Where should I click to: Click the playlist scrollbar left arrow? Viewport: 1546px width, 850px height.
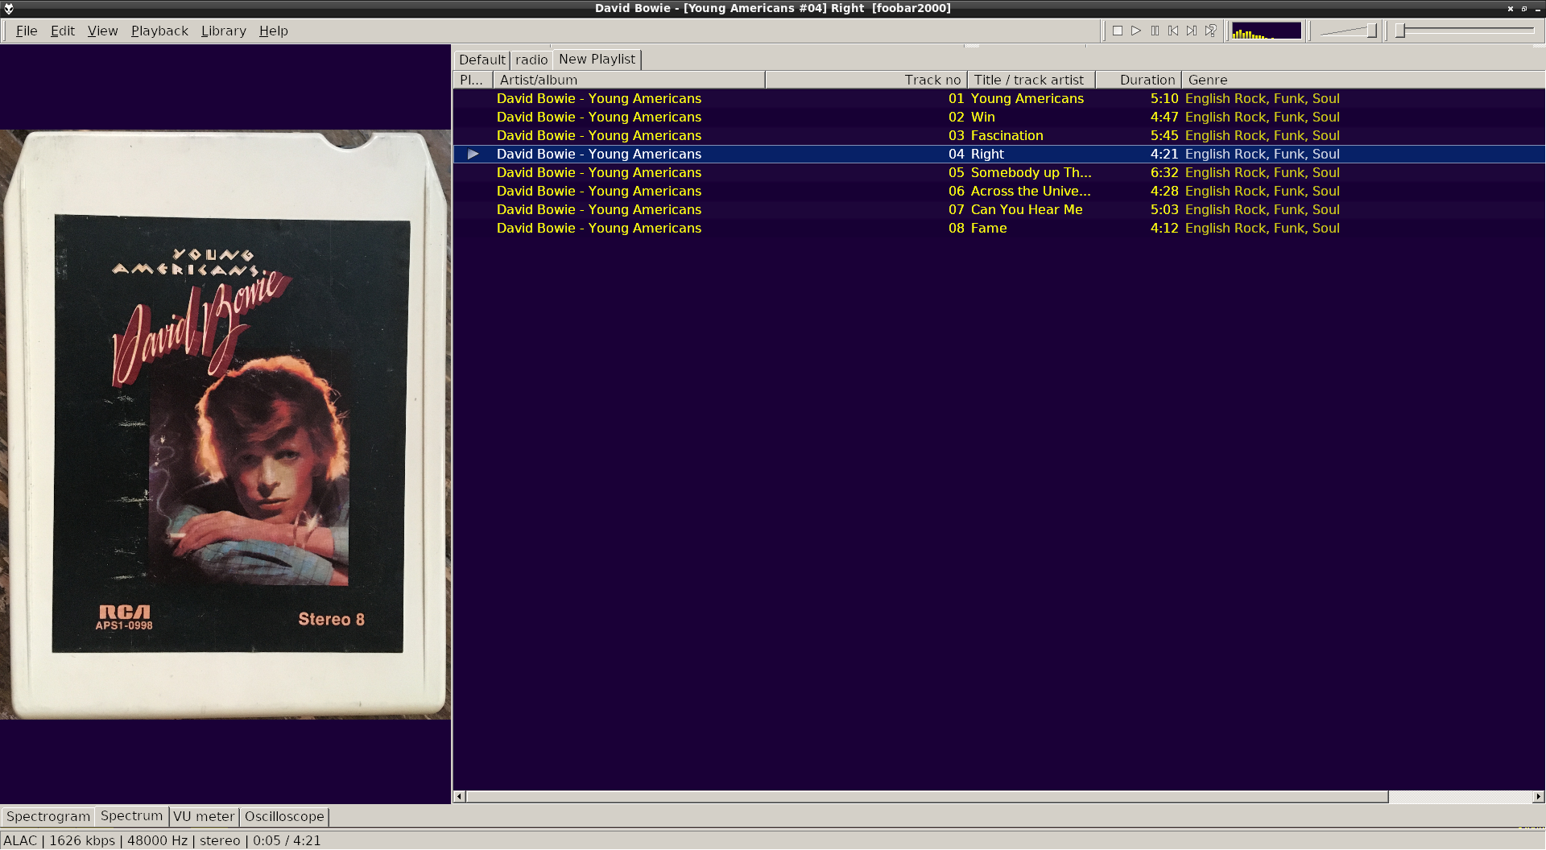pos(460,797)
